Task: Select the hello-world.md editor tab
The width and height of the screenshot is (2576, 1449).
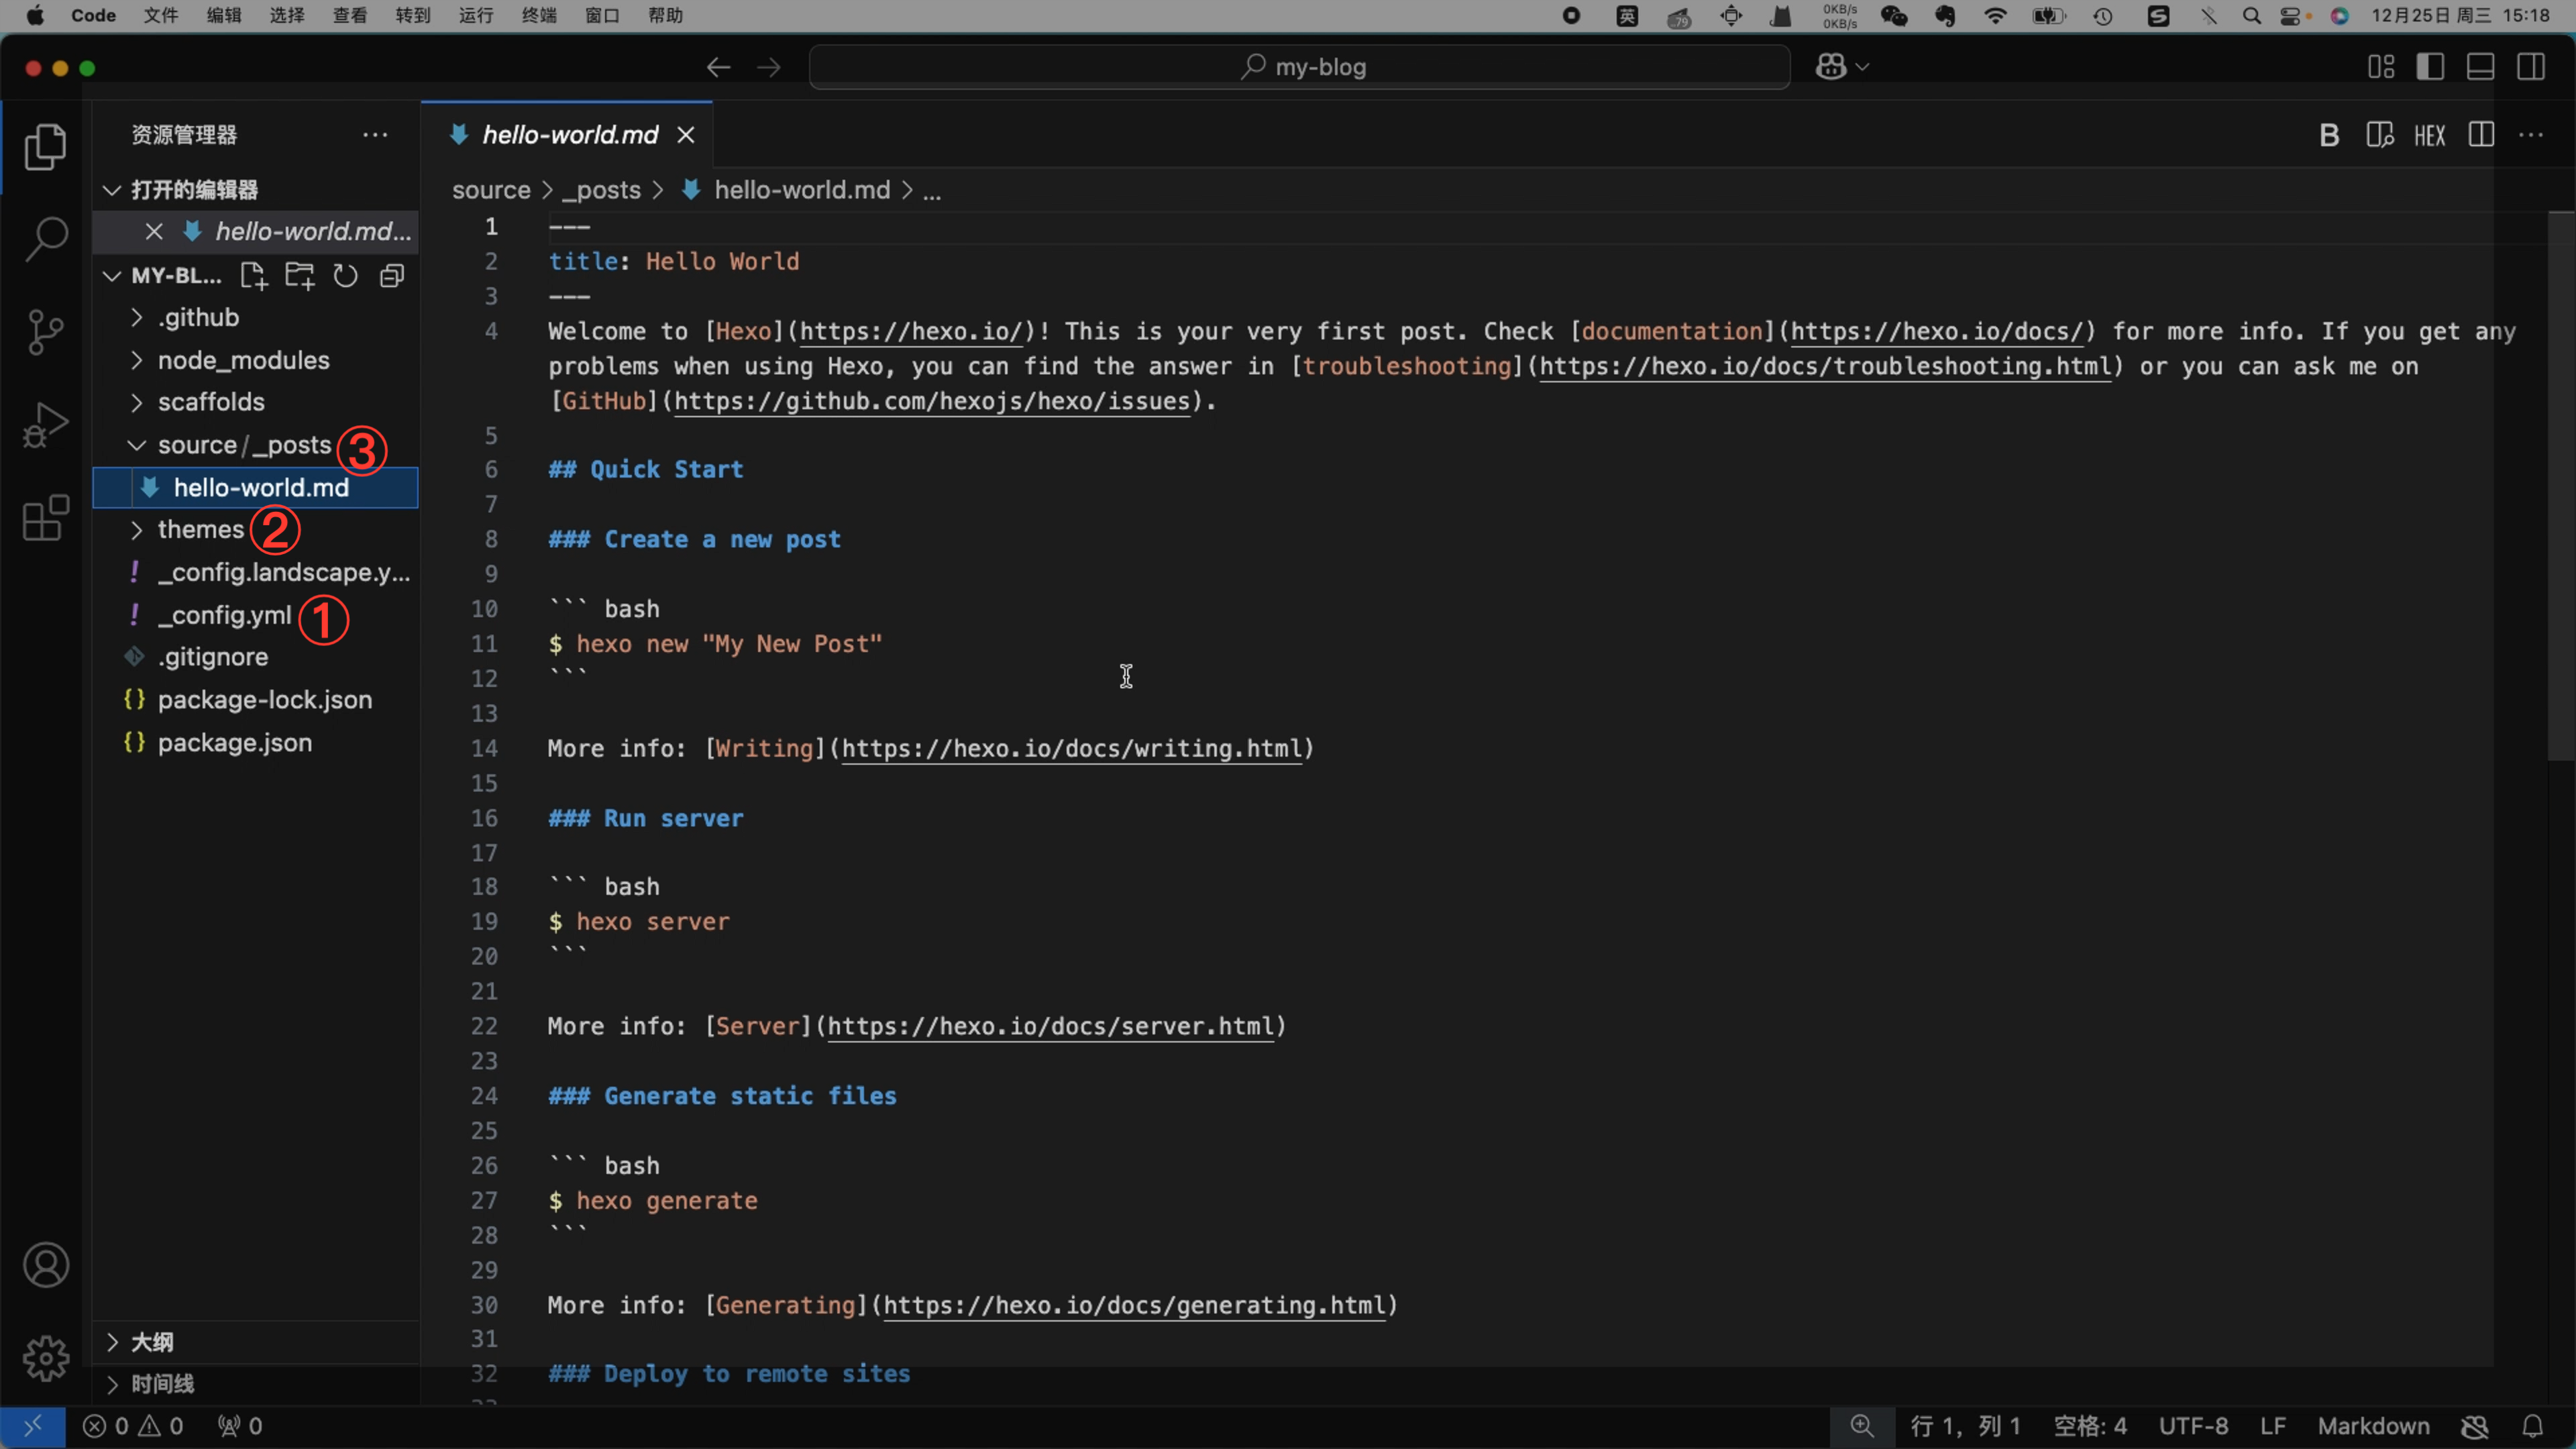Action: coord(567,135)
